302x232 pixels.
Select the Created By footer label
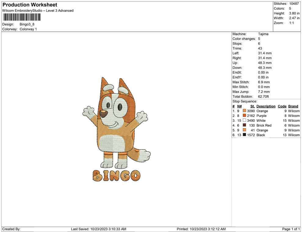(11, 229)
